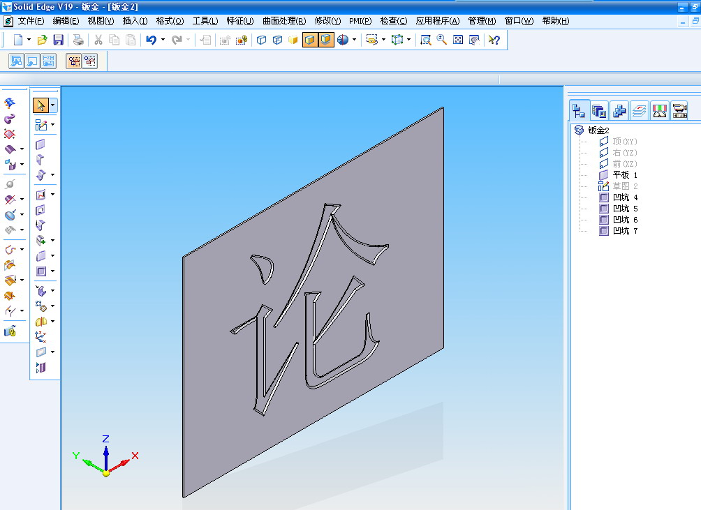
Task: Select the hidden-edges cube display icon
Action: pyautogui.click(x=278, y=40)
